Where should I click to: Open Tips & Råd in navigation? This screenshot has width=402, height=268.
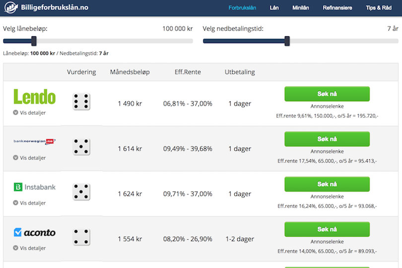[378, 8]
